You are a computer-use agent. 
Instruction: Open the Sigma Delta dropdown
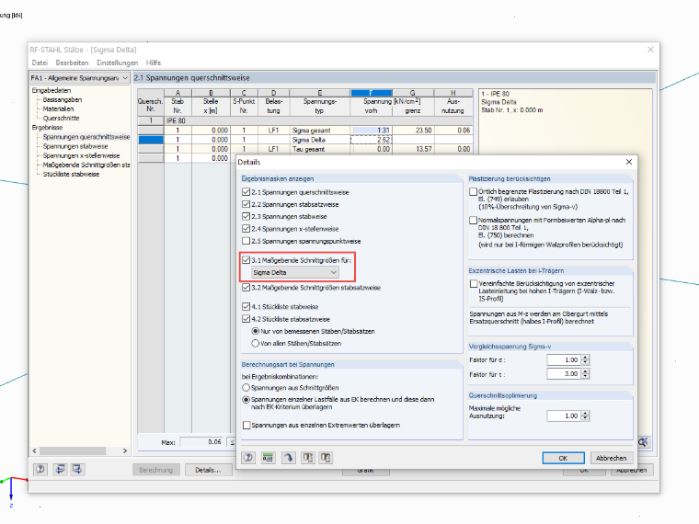(294, 272)
